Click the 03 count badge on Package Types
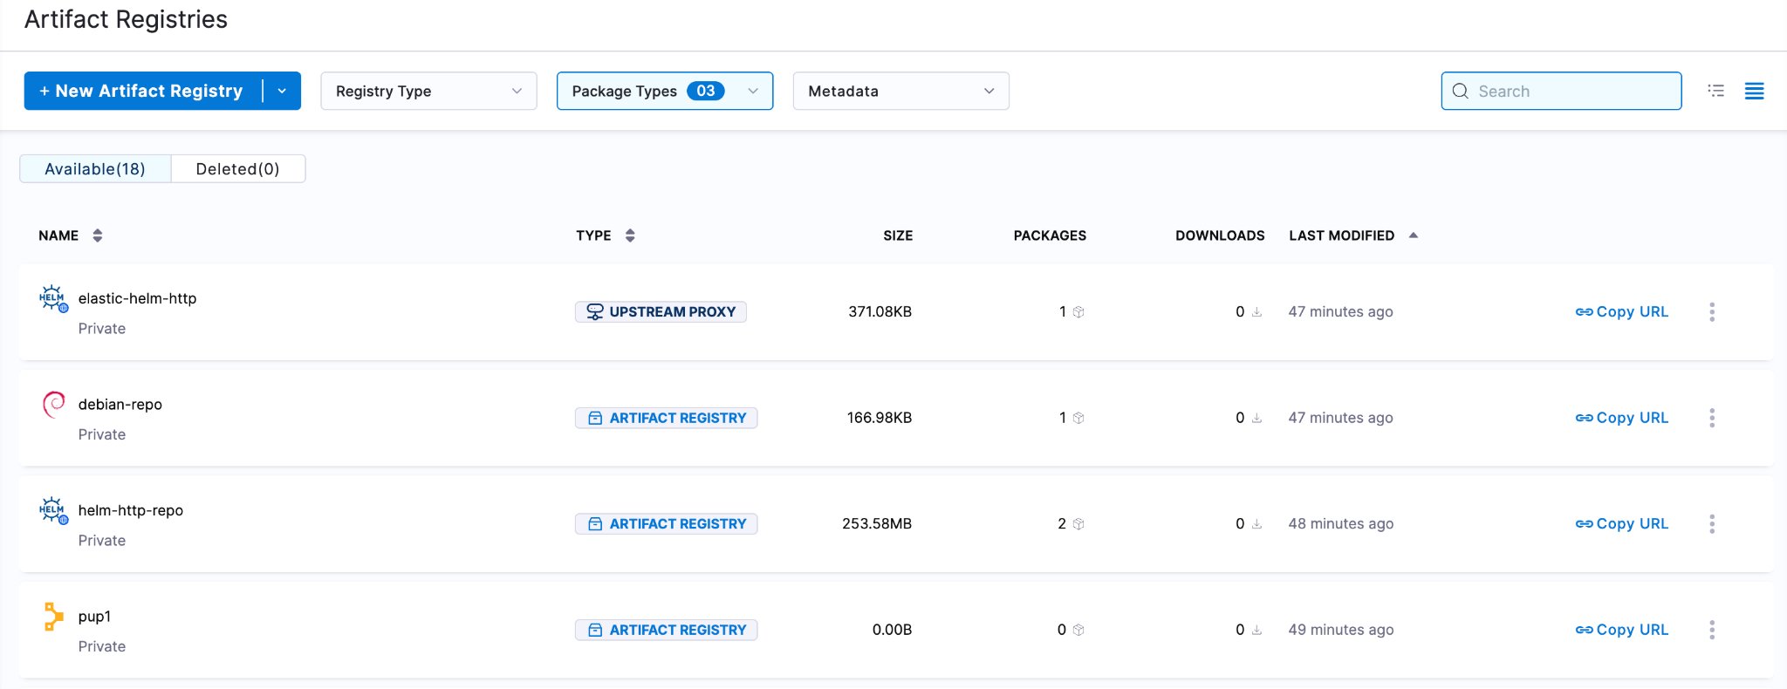 coord(706,91)
